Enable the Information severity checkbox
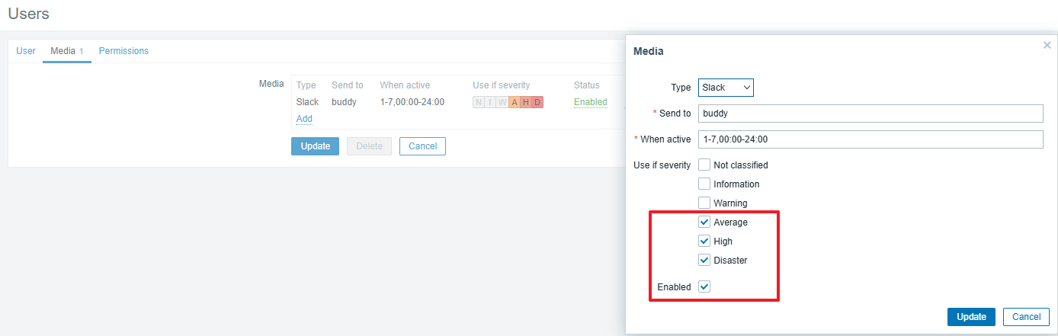This screenshot has width=1058, height=336. (704, 184)
